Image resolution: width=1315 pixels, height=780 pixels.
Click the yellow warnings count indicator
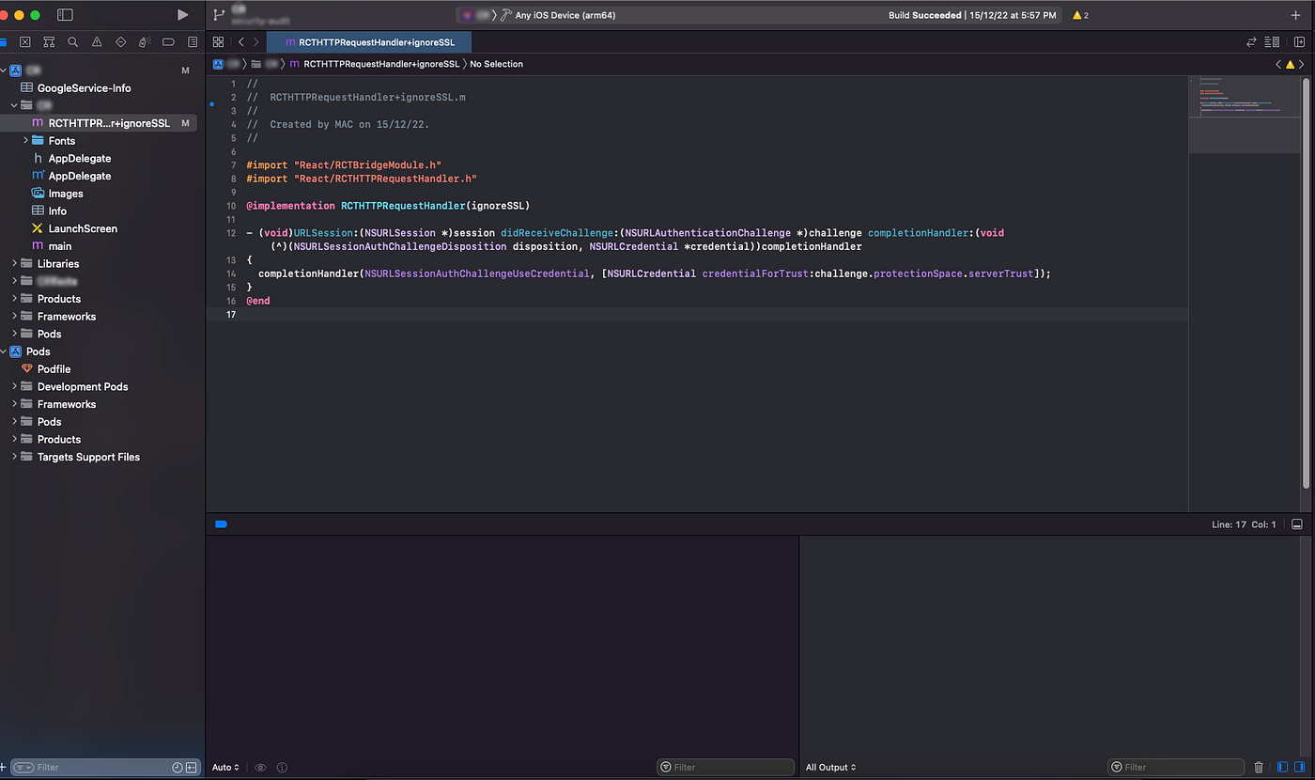tap(1080, 15)
